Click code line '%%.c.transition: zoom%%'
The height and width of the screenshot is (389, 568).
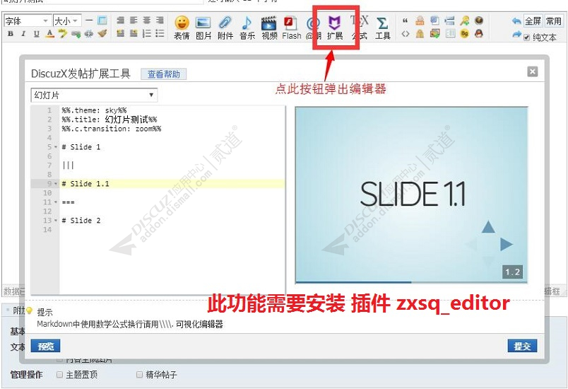(111, 129)
